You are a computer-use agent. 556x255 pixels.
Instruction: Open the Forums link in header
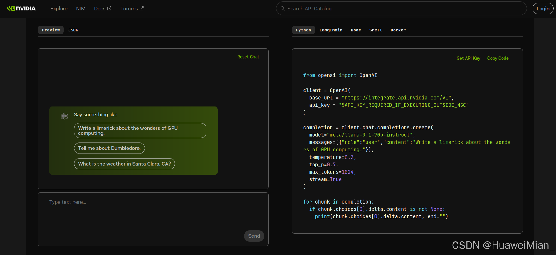click(132, 9)
